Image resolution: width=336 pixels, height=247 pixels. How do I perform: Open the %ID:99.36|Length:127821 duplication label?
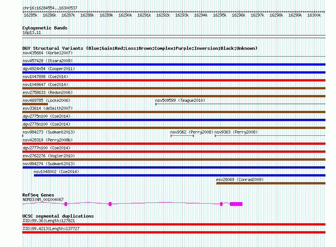pos(49,221)
